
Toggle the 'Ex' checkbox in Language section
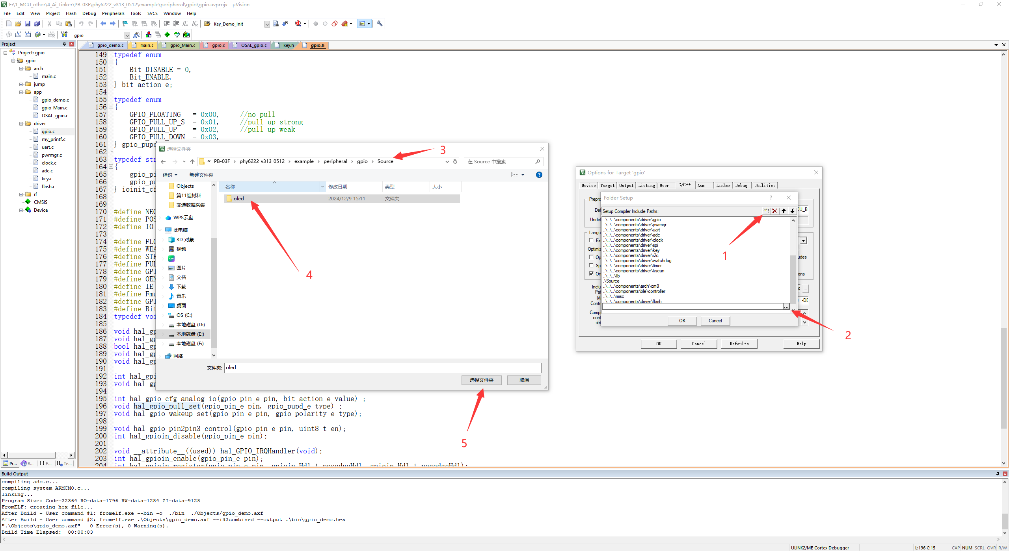tap(591, 240)
